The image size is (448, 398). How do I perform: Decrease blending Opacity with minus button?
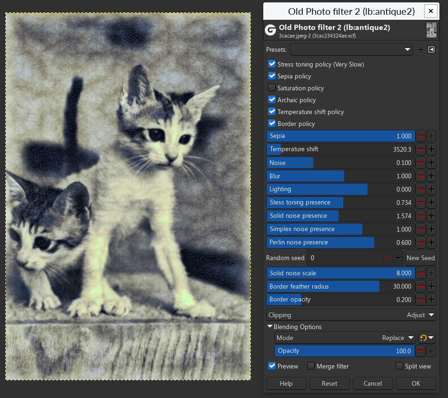(420, 351)
